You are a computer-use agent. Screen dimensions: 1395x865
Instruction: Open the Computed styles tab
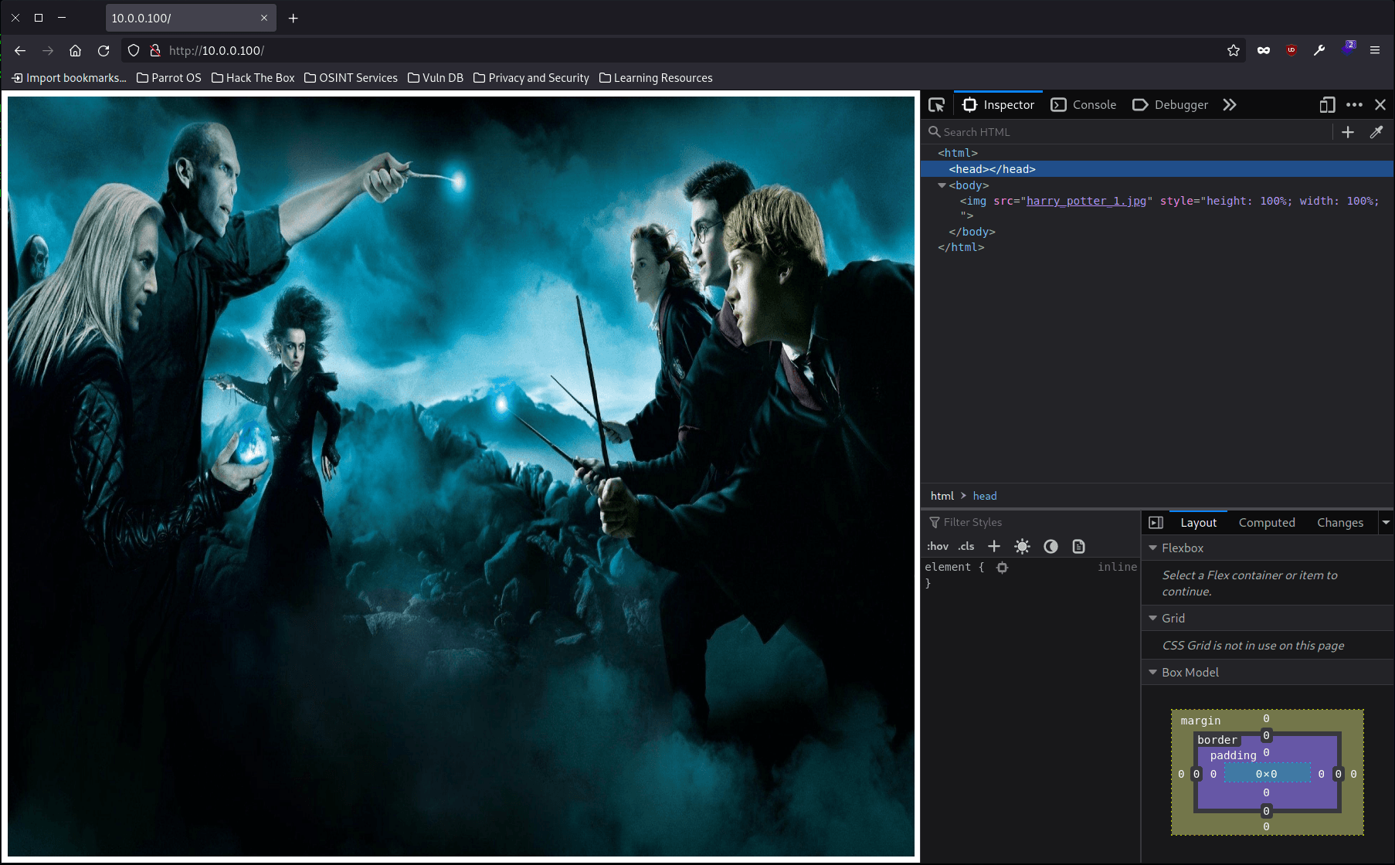(x=1266, y=523)
